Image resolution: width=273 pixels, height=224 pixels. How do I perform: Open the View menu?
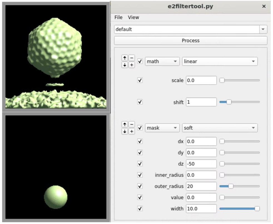tap(133, 17)
